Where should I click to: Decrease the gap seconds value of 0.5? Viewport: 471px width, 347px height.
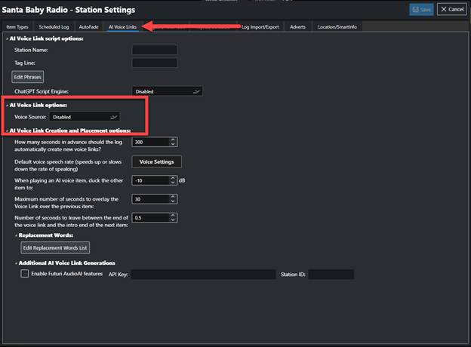coord(173,220)
